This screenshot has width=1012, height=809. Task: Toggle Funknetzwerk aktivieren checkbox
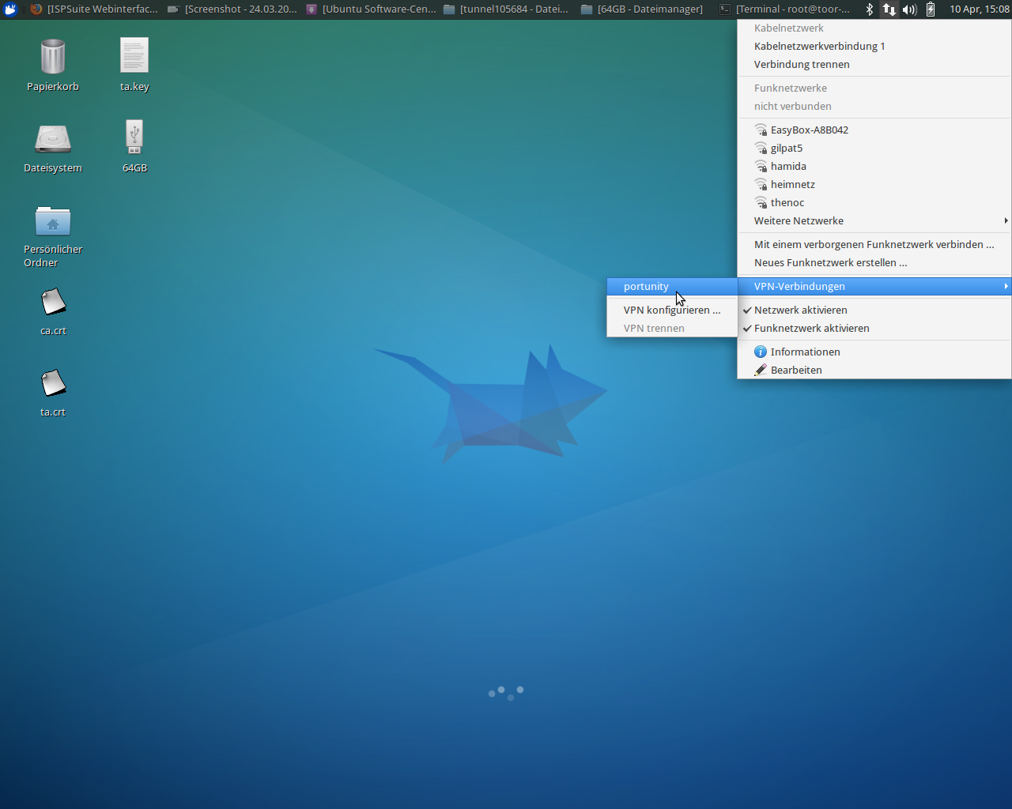pyautogui.click(x=811, y=329)
